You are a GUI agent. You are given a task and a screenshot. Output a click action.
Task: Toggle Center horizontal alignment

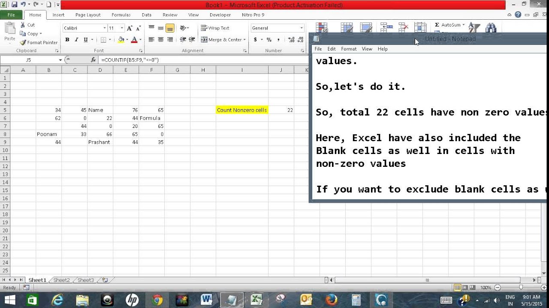[x=161, y=40]
